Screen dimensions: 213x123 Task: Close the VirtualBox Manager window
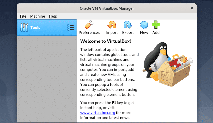(192, 8)
